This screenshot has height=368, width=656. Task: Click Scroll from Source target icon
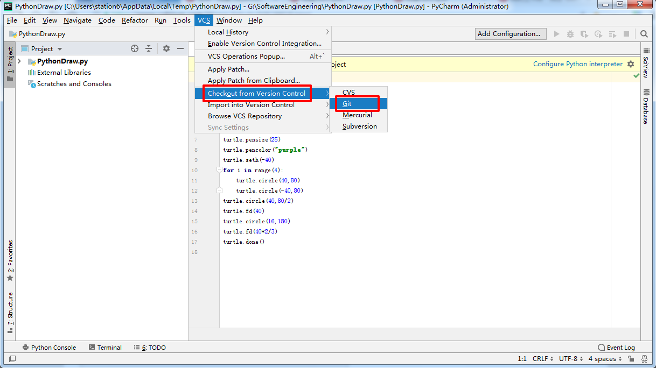(x=135, y=48)
